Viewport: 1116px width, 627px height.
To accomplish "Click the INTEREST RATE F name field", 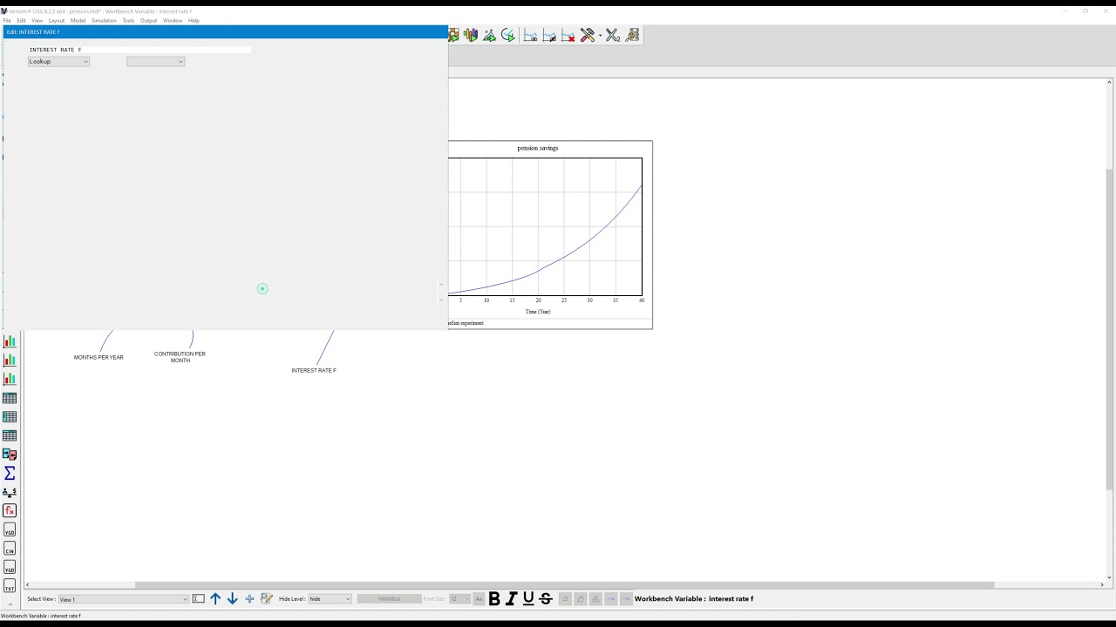I will coord(139,50).
